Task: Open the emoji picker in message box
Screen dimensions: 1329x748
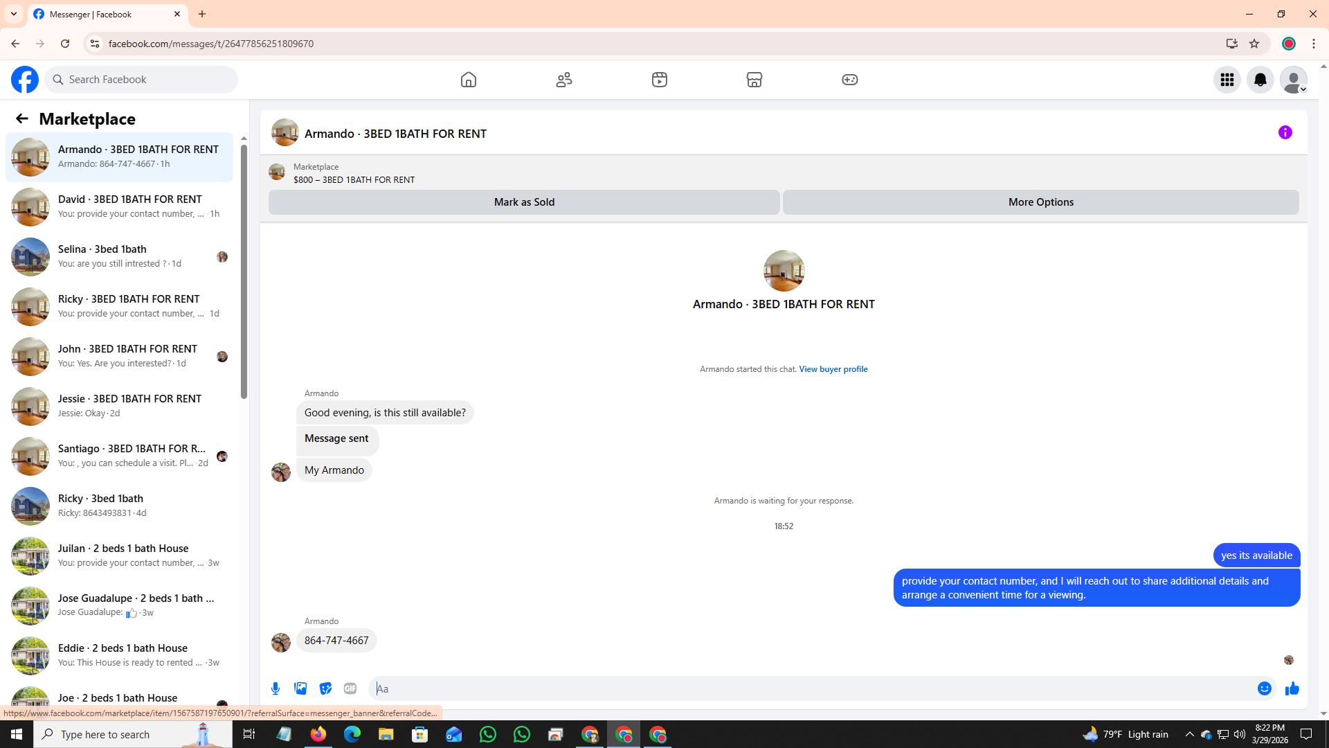Action: pyautogui.click(x=1265, y=688)
